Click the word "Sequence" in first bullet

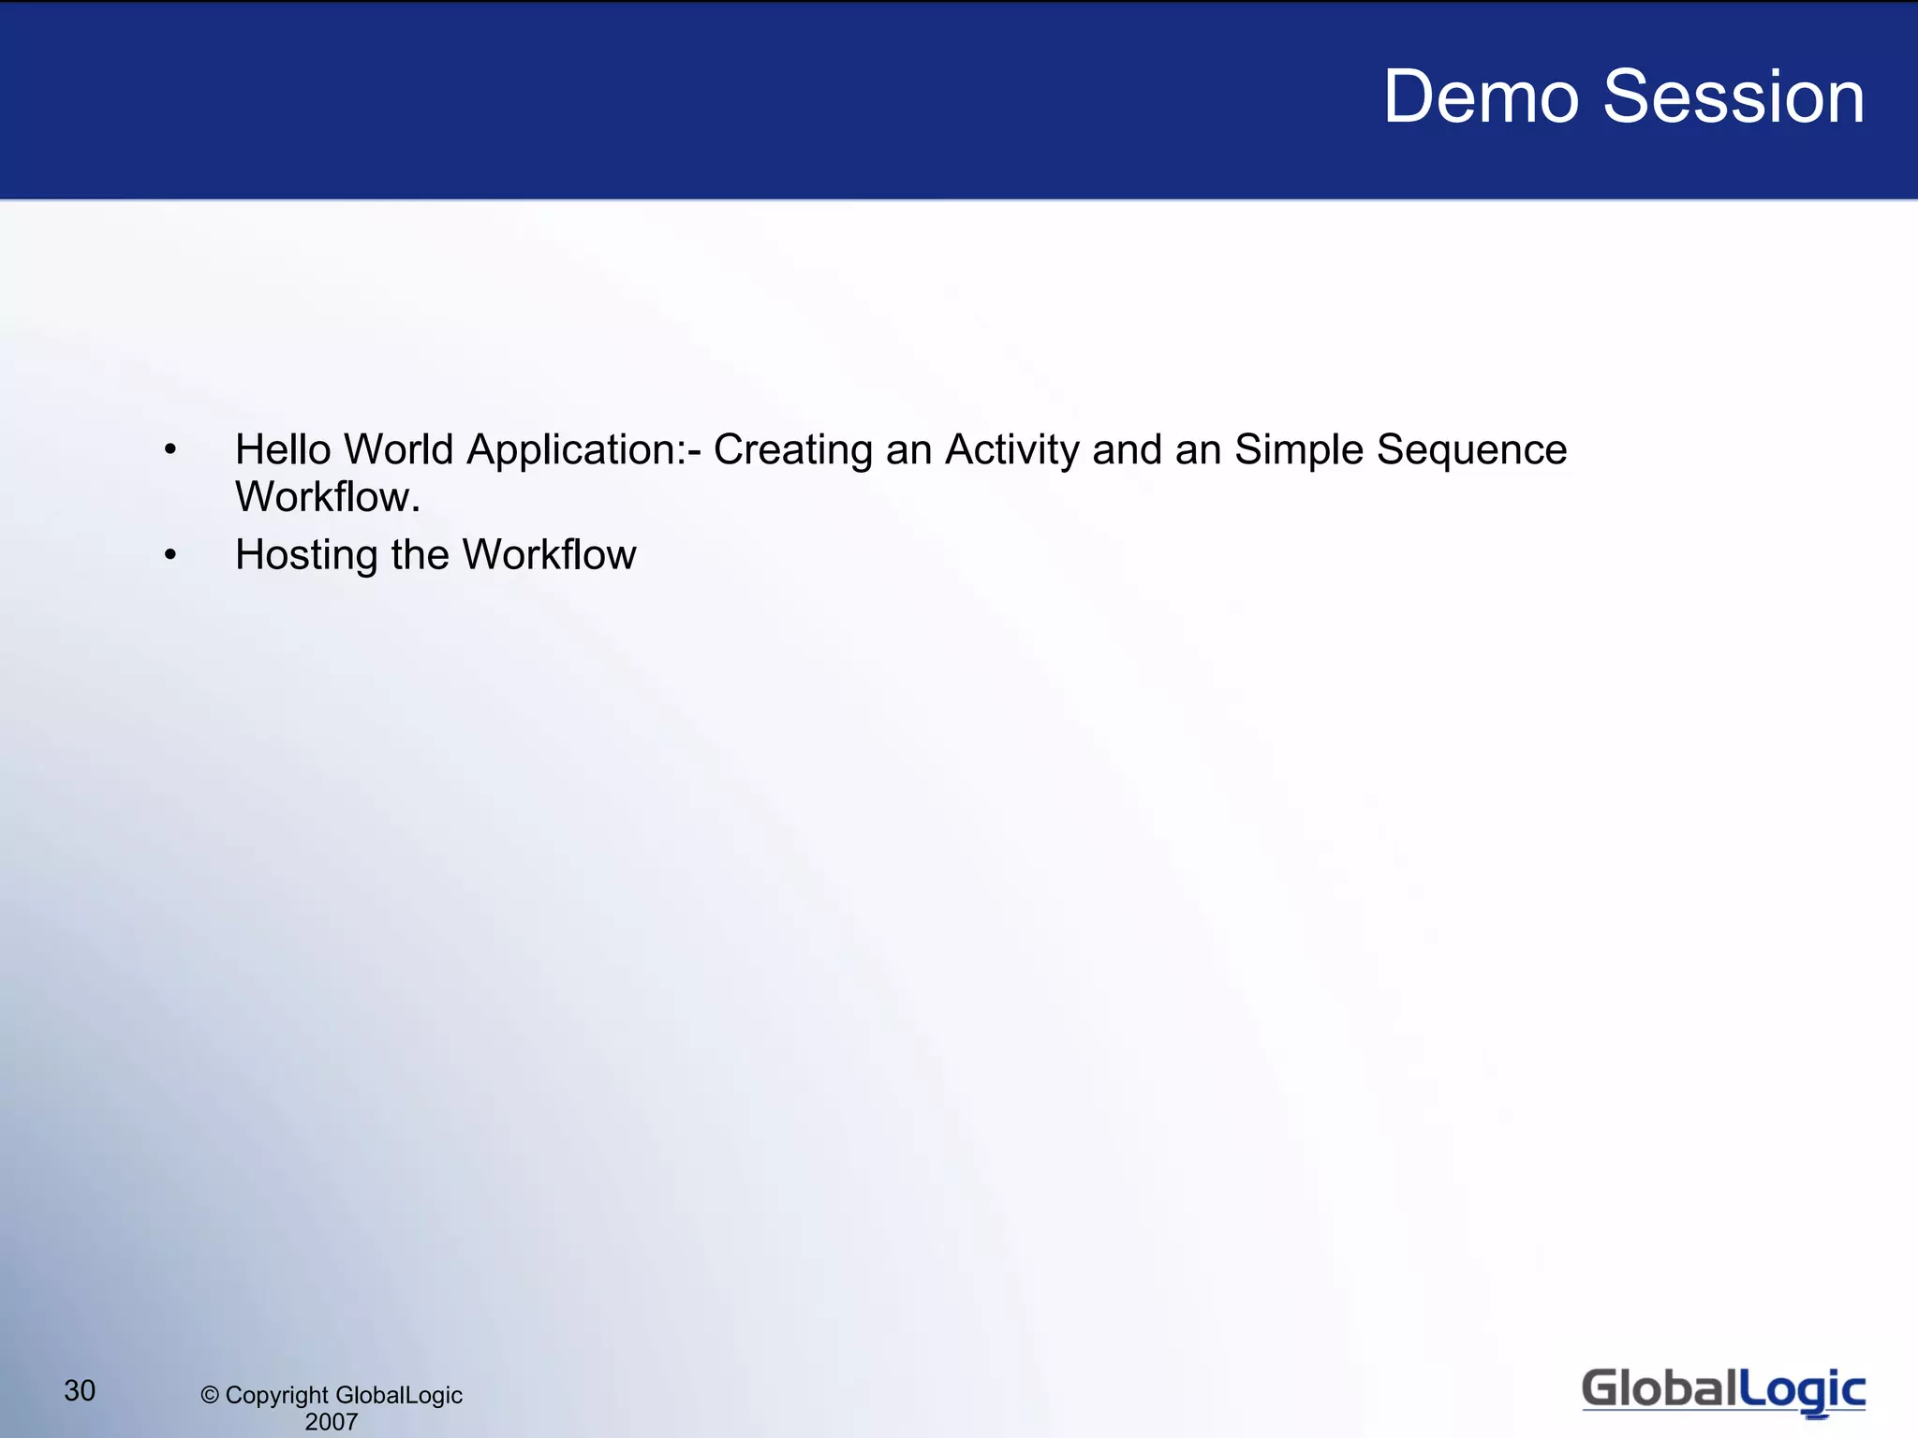pyautogui.click(x=1471, y=451)
